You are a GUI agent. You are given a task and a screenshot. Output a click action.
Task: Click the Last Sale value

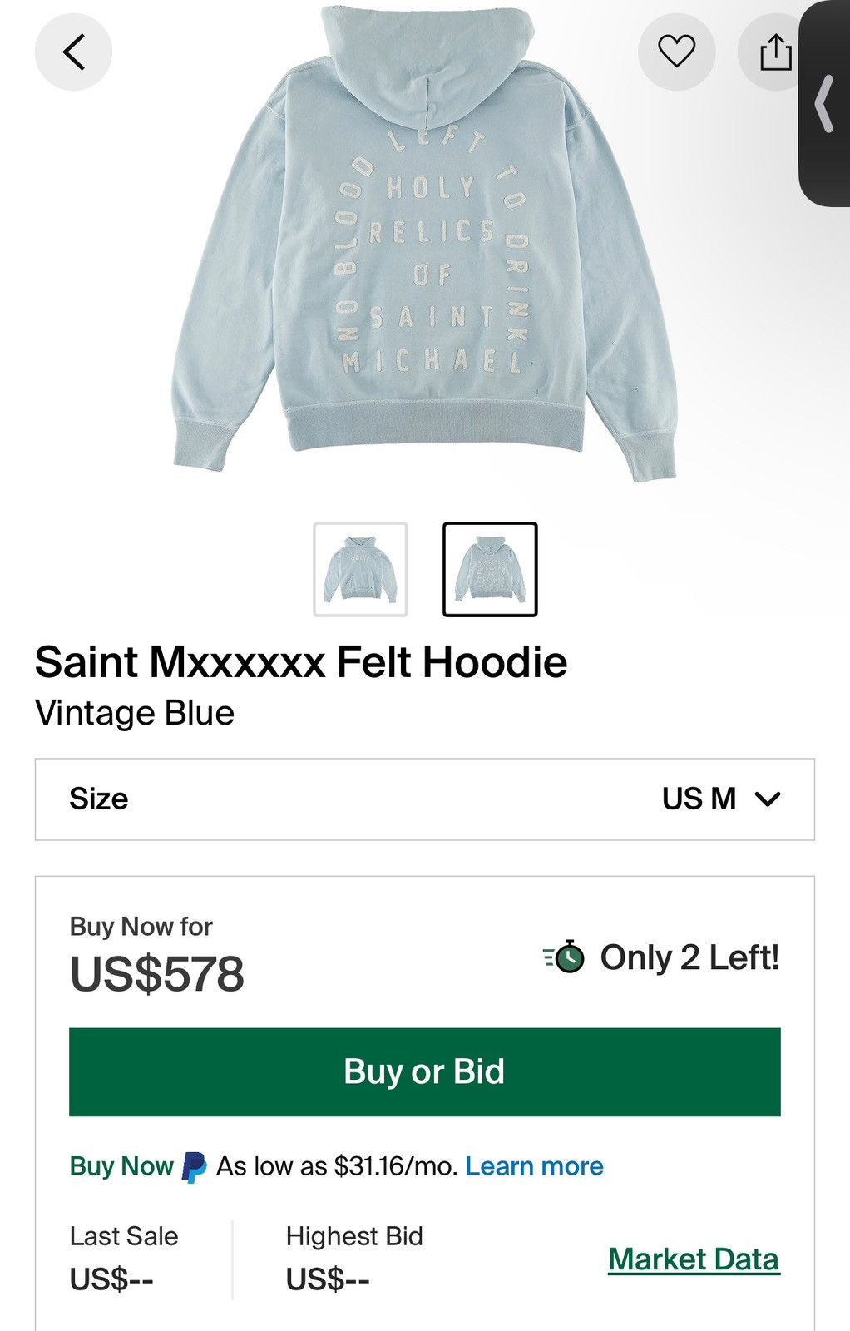pyautogui.click(x=111, y=1279)
